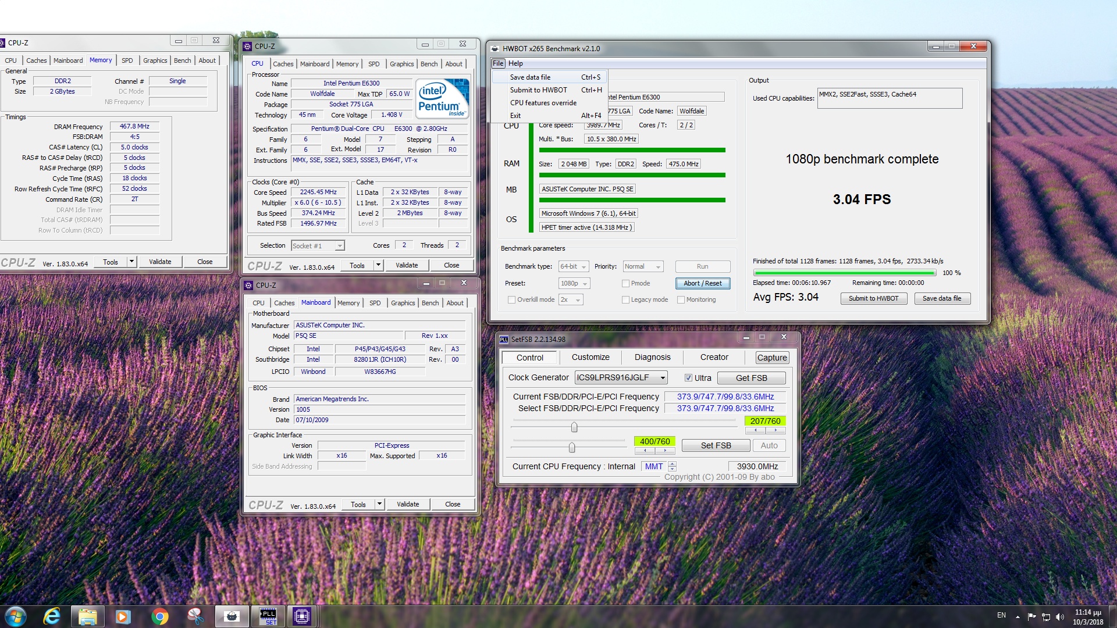Minimize the CPU-Z Mainboard window
The height and width of the screenshot is (628, 1117).
pyautogui.click(x=426, y=283)
